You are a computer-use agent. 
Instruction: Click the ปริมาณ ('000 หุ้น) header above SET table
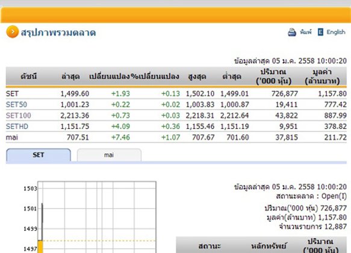(x=273, y=77)
